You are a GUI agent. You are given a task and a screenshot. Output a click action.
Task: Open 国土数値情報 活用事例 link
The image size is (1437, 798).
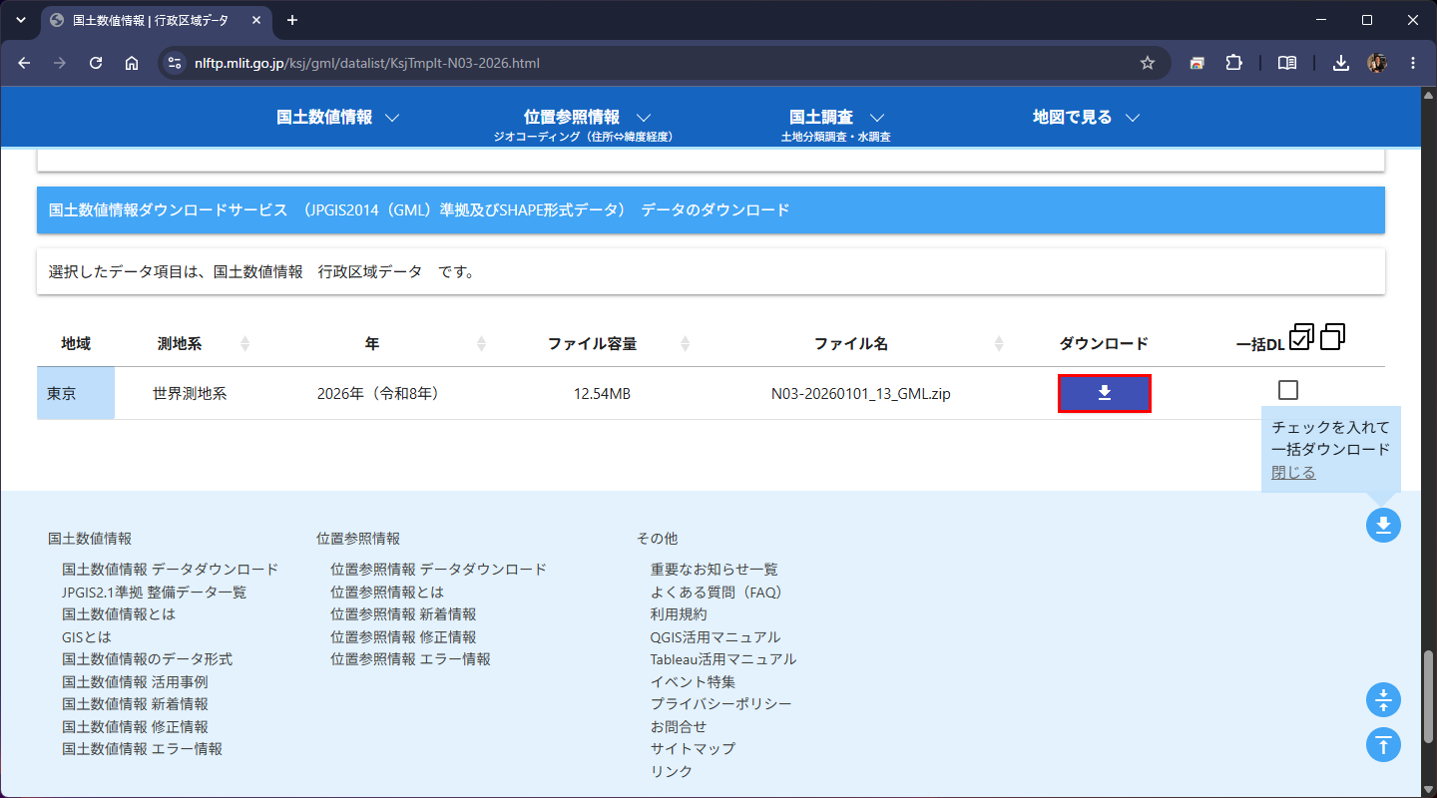(x=135, y=682)
